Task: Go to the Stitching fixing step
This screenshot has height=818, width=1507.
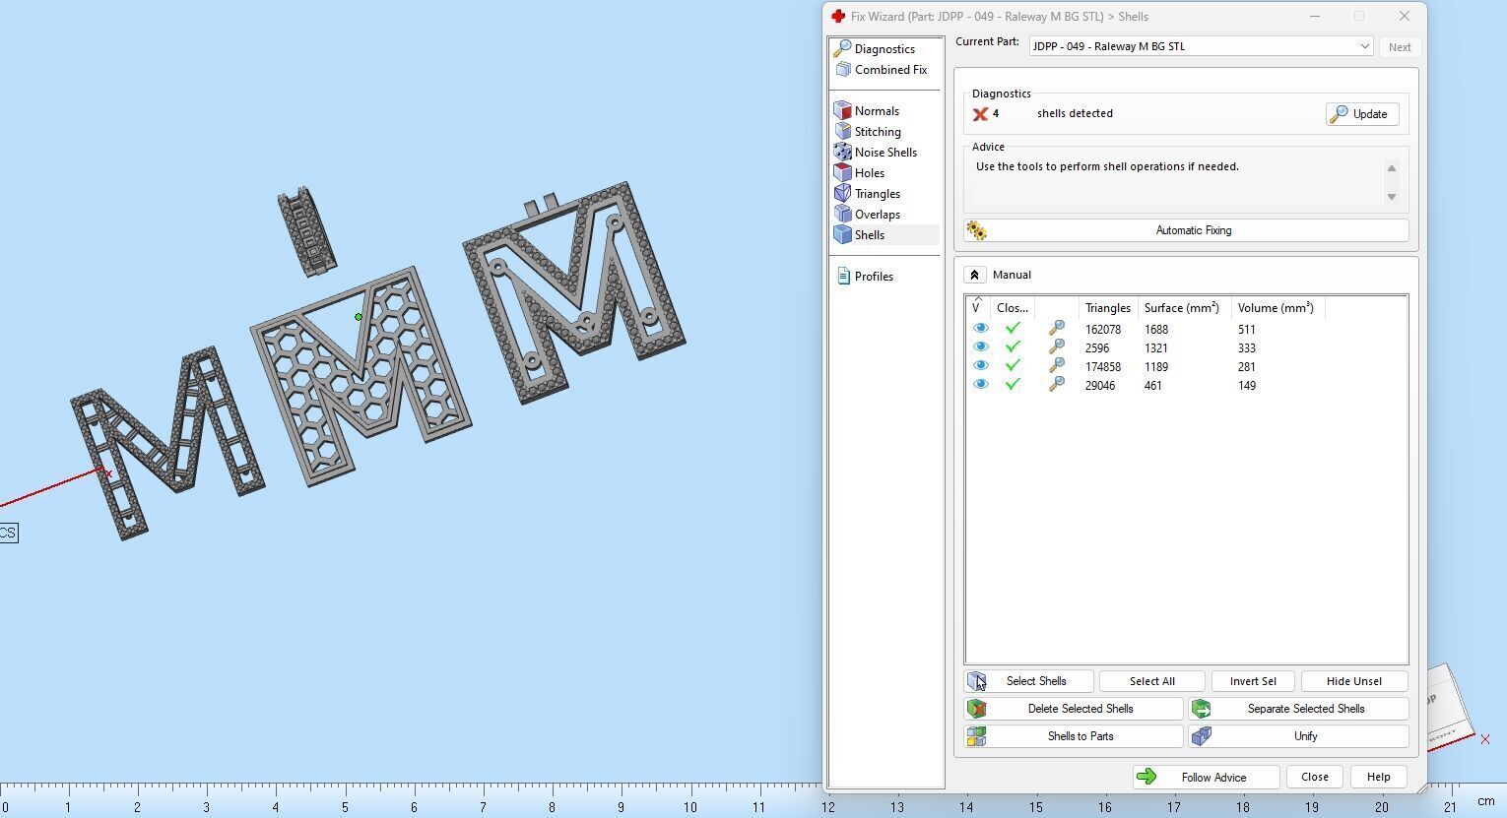Action: [x=868, y=132]
